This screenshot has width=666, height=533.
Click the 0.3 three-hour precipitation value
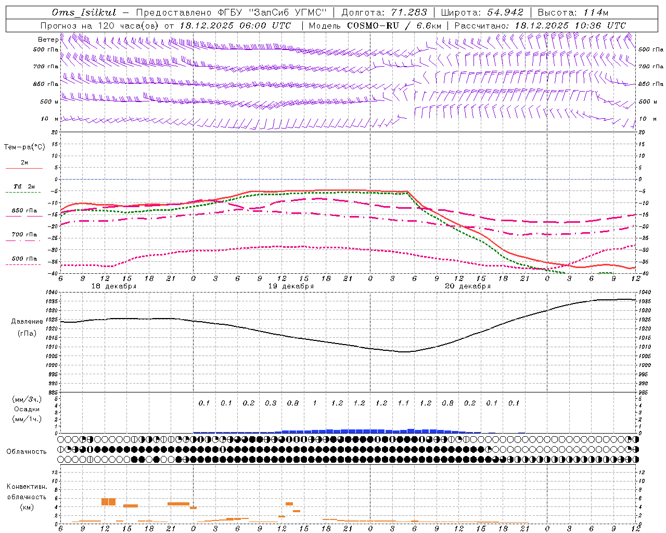271,403
